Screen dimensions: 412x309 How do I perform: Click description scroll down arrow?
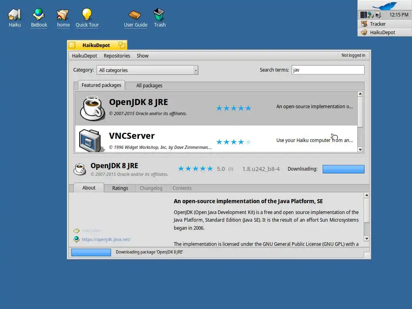point(367,239)
